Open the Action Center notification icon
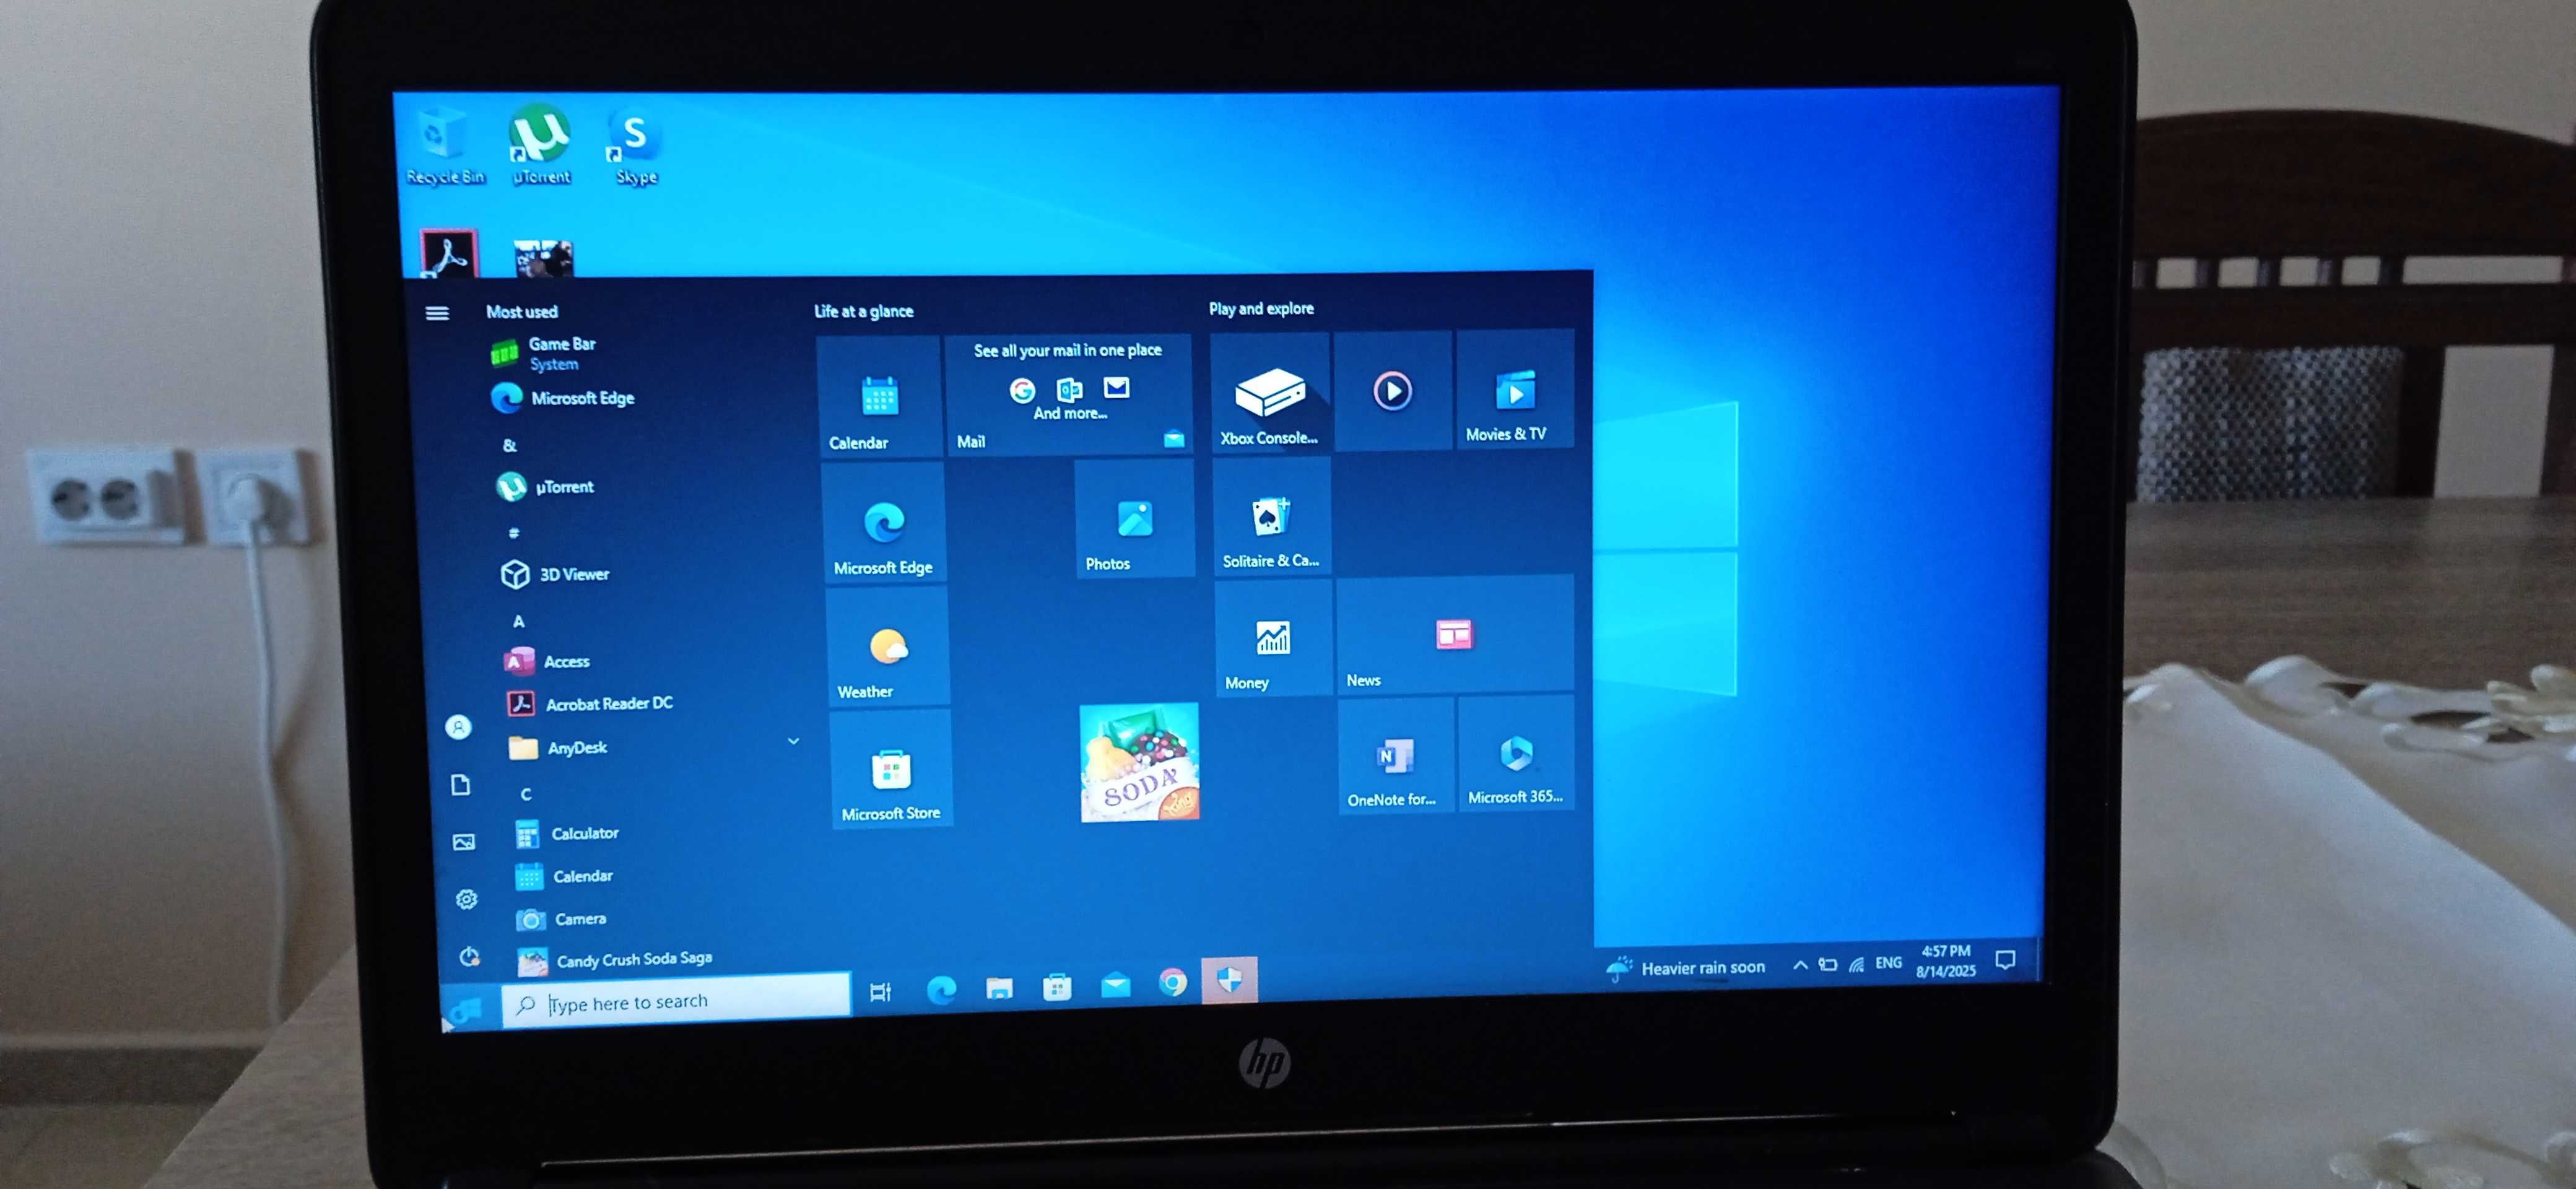 click(2005, 960)
